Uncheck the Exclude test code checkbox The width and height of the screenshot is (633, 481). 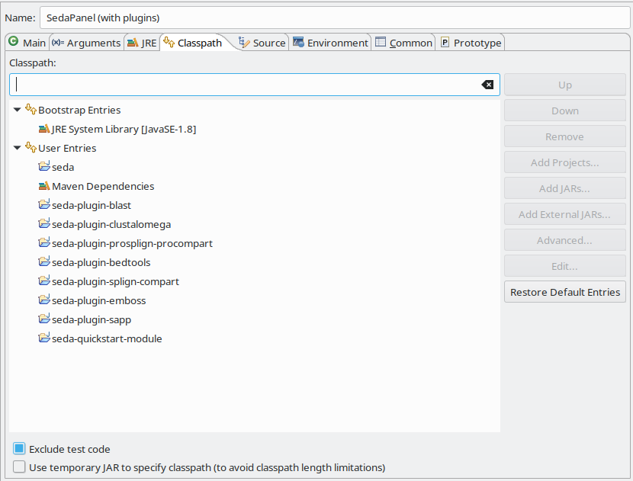pos(19,449)
